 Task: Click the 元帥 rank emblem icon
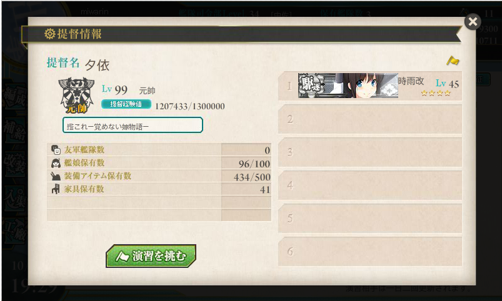[x=76, y=96]
